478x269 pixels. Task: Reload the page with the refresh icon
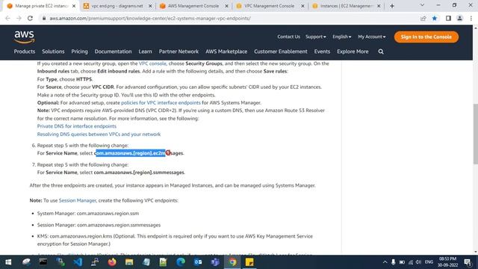pyautogui.click(x=30, y=18)
